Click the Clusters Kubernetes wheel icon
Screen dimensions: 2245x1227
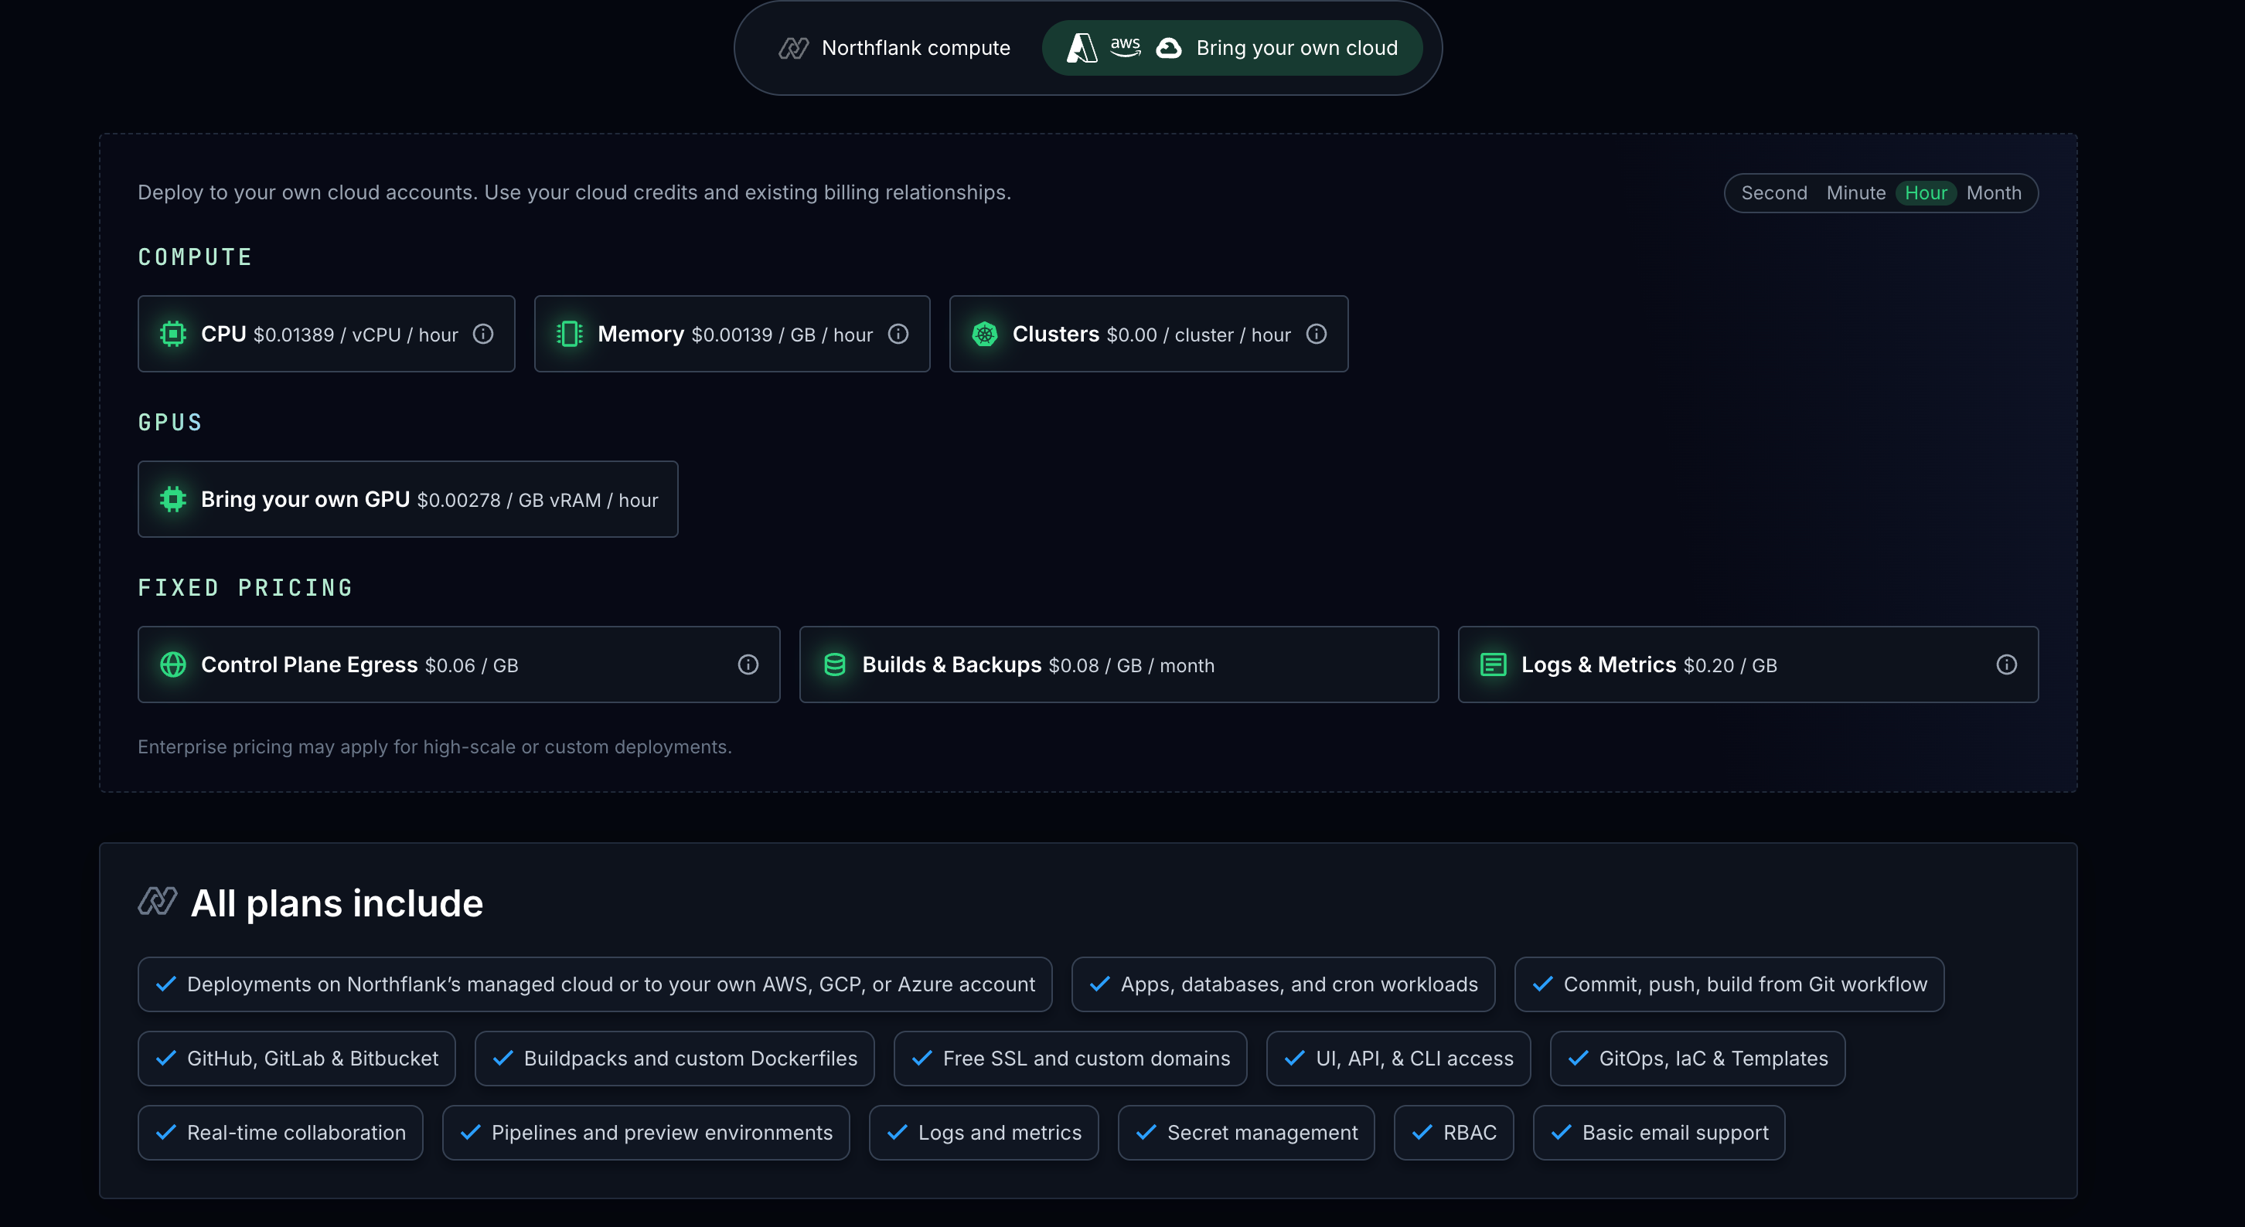tap(984, 335)
